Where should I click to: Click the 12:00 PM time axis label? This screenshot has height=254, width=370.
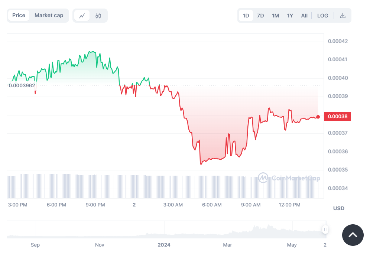pos(289,205)
